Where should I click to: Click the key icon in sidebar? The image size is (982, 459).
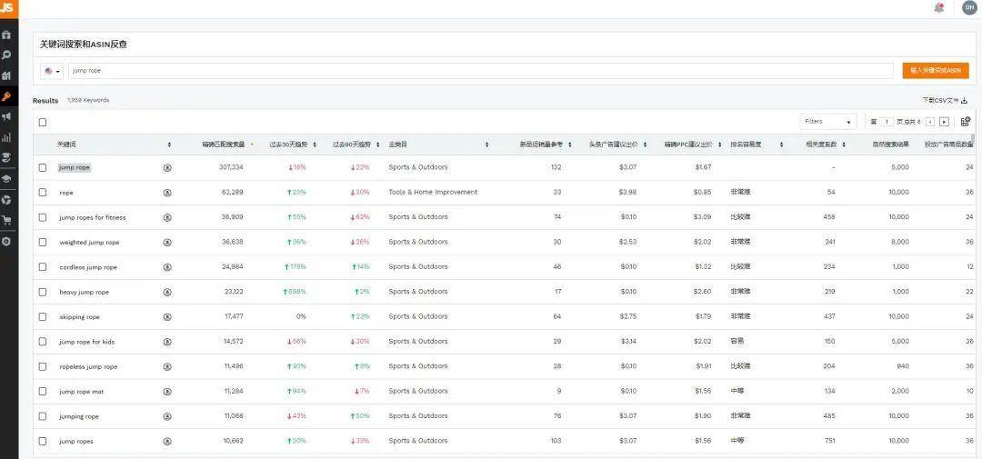pyautogui.click(x=6, y=96)
